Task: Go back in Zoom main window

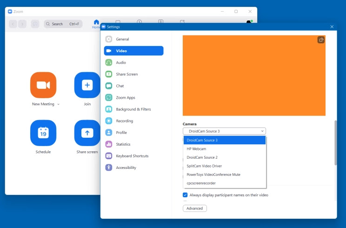Action: click(x=13, y=24)
